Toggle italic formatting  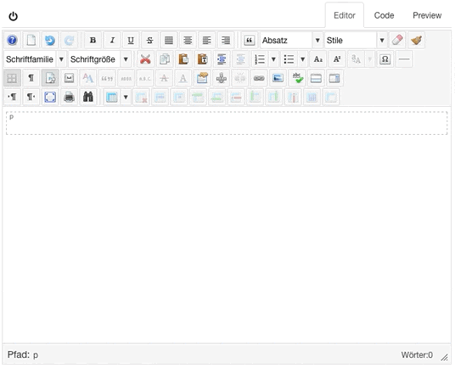(x=112, y=40)
